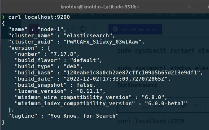209x130 pixels.
Task: Click the redo arrow icon in background editor toolbar
Action: coord(71,29)
